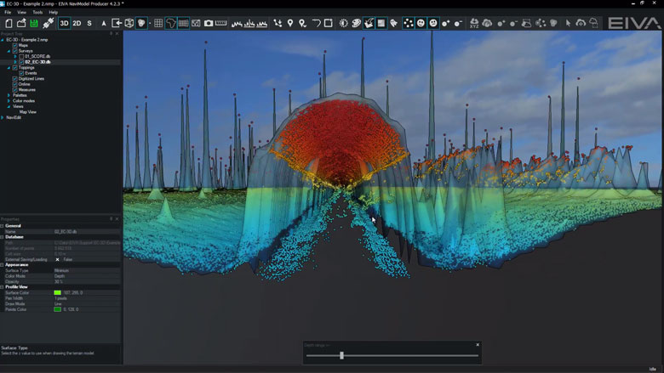This screenshot has width=664, height=373.
Task: Switch to 2D view mode
Action: (x=77, y=23)
